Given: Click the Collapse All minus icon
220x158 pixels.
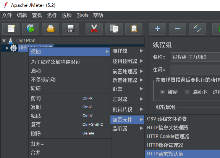Looking at the screenshot, I should click(178, 28).
